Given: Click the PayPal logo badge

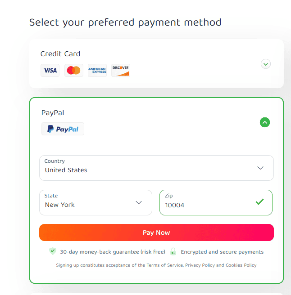Looking at the screenshot, I should (63, 129).
